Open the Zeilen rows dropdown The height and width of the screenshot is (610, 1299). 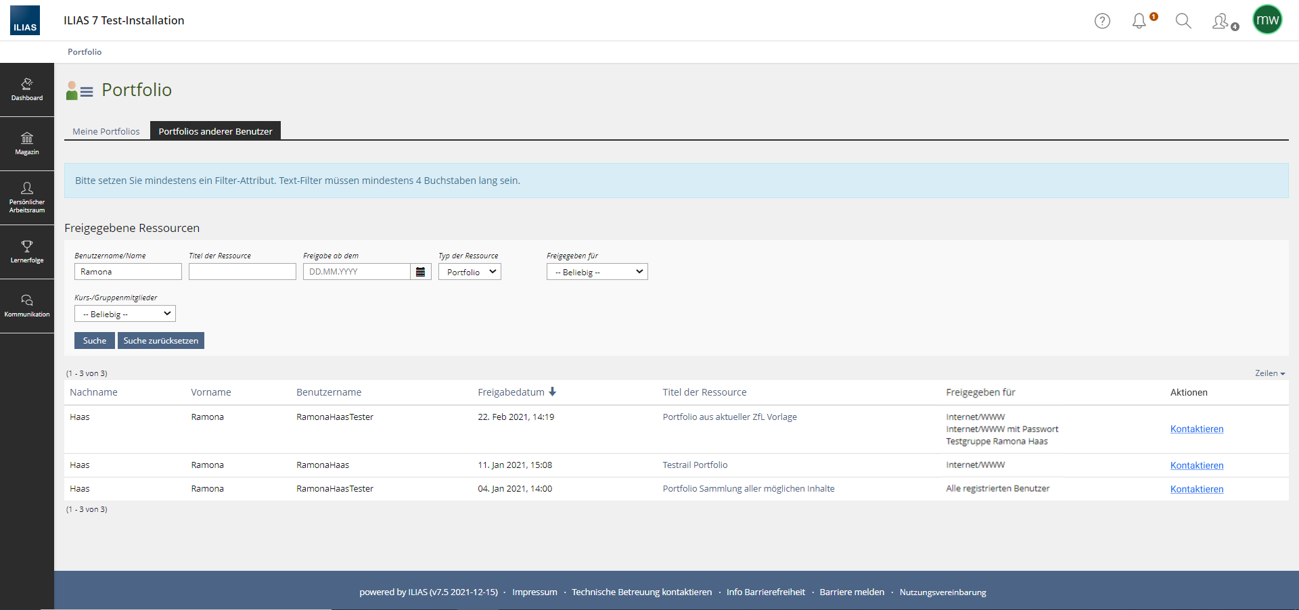(1269, 373)
